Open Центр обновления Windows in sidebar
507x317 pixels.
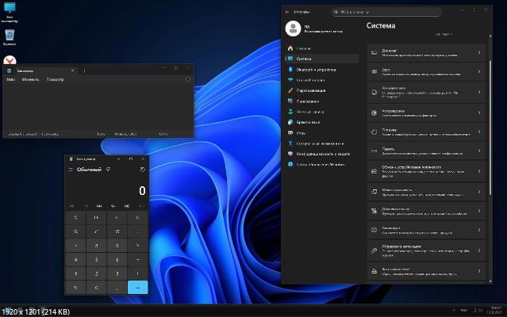pos(321,164)
